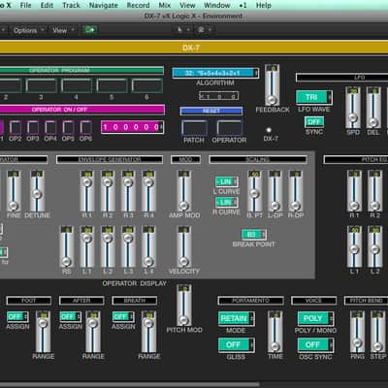Toggle the OP5 operator on/off button
This screenshot has width=388, height=388.
[68, 127]
